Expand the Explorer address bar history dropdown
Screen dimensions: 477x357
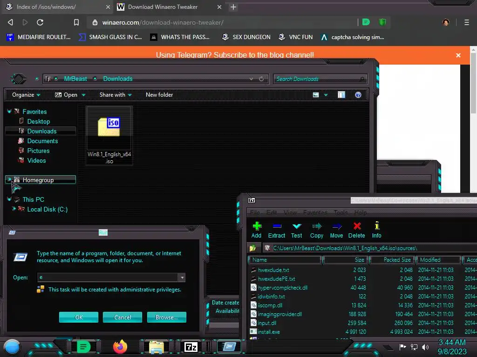251,79
